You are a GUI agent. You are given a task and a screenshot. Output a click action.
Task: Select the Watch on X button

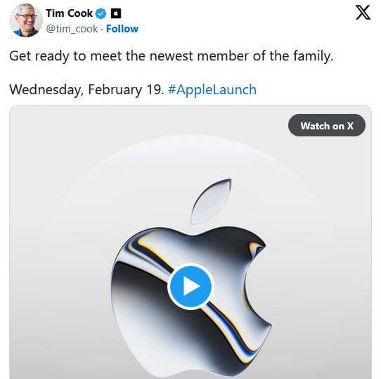coord(327,125)
